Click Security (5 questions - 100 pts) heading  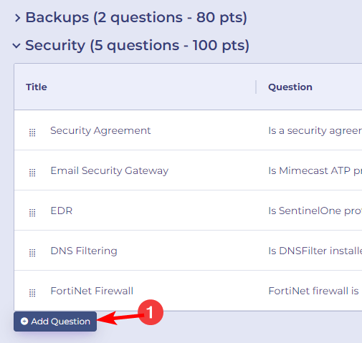click(x=137, y=45)
